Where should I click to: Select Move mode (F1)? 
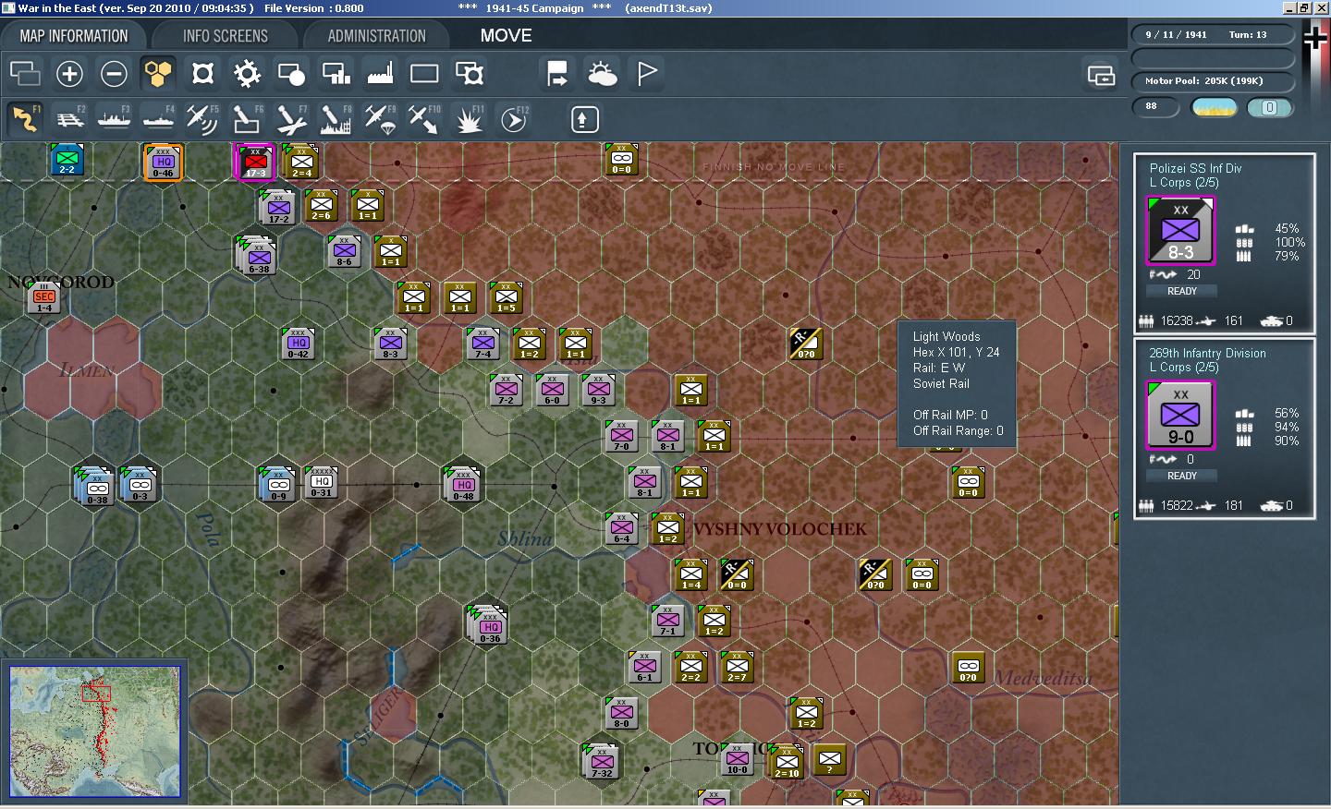[x=25, y=119]
